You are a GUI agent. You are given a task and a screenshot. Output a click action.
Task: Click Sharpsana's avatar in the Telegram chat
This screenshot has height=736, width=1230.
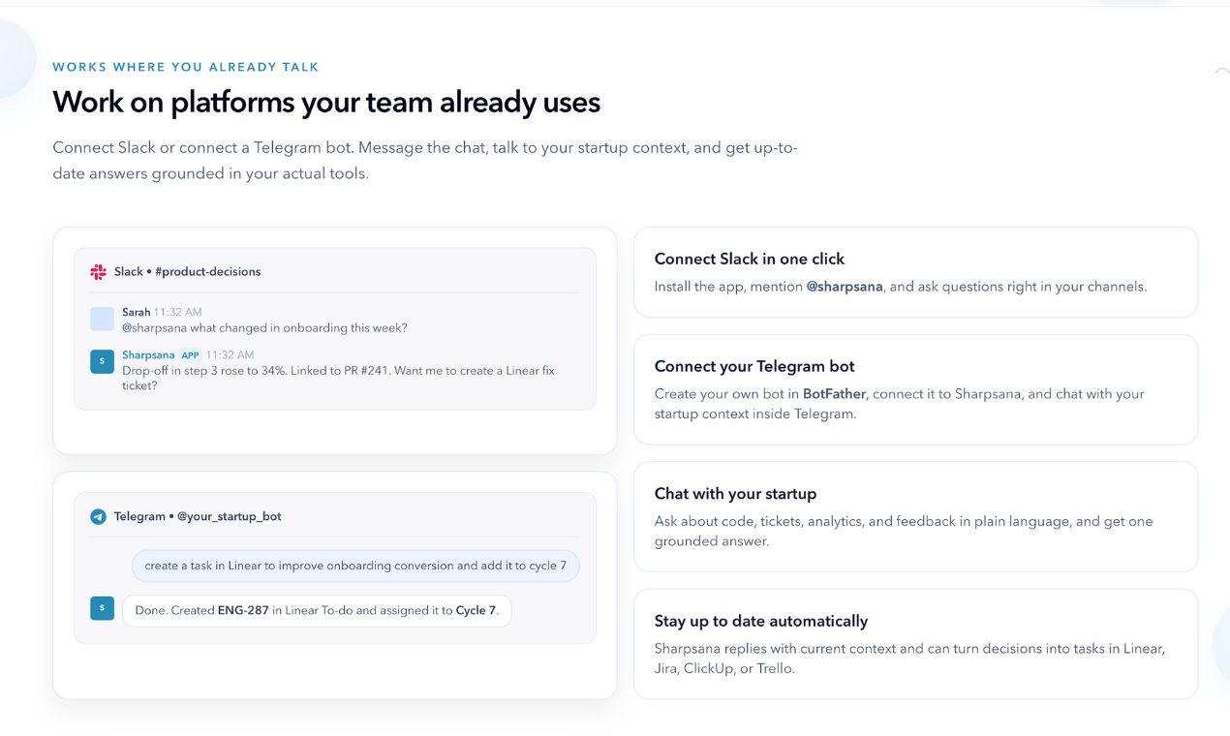102,608
